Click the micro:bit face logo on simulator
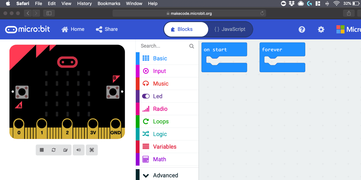Screen dimensions: 361x180 coord(67,62)
